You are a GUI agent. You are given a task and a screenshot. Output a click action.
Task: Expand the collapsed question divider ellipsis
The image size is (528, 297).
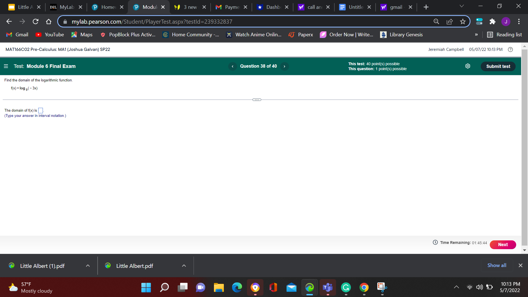tap(257, 100)
